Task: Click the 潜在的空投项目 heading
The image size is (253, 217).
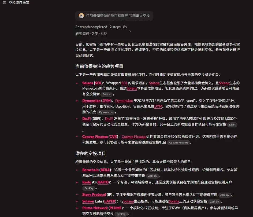Action: pyautogui.click(x=91, y=153)
